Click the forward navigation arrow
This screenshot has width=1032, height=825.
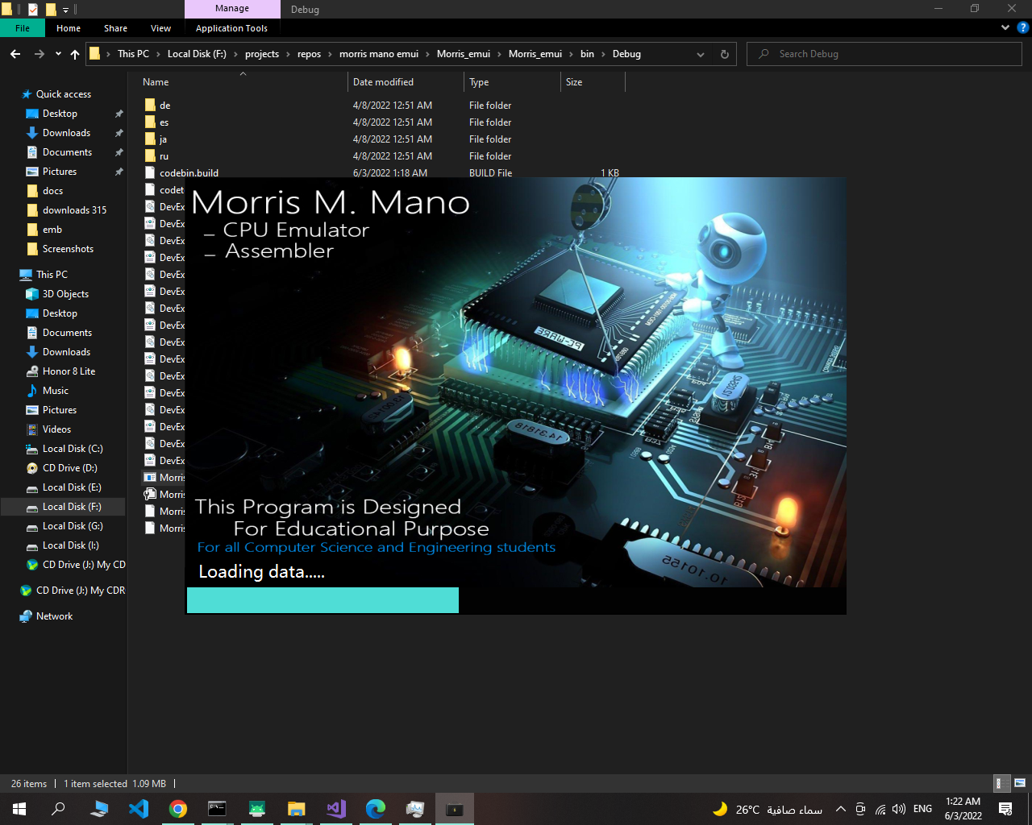pyautogui.click(x=38, y=54)
